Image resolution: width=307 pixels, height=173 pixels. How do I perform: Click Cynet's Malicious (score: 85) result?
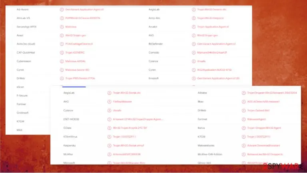(x=77, y=70)
